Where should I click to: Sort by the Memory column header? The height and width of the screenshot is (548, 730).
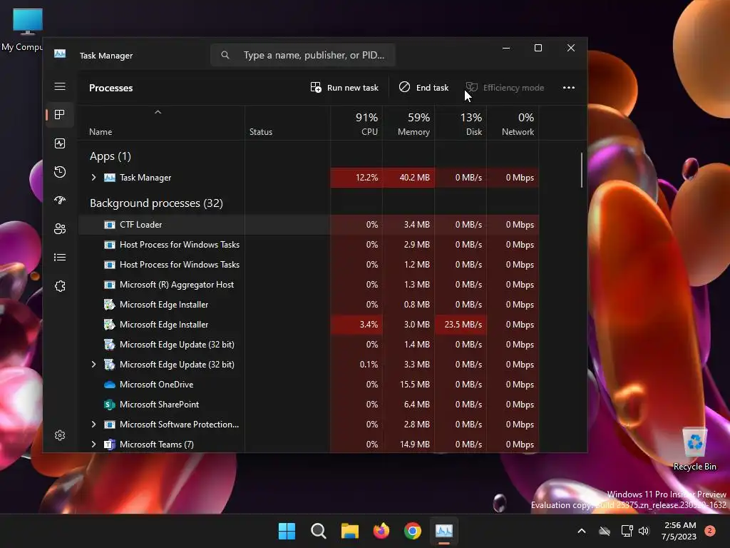coord(408,124)
